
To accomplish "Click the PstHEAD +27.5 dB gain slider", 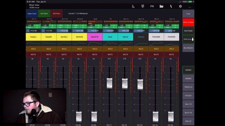I will pos(172,31).
